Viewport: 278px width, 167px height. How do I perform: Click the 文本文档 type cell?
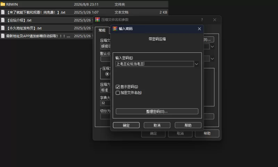coord(121,12)
